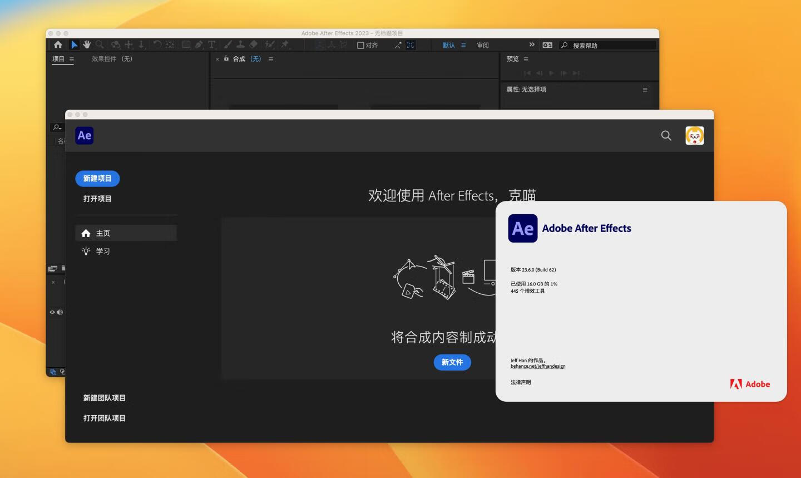Select the Selection arrow tool
Image resolution: width=801 pixels, height=478 pixels.
tap(74, 45)
